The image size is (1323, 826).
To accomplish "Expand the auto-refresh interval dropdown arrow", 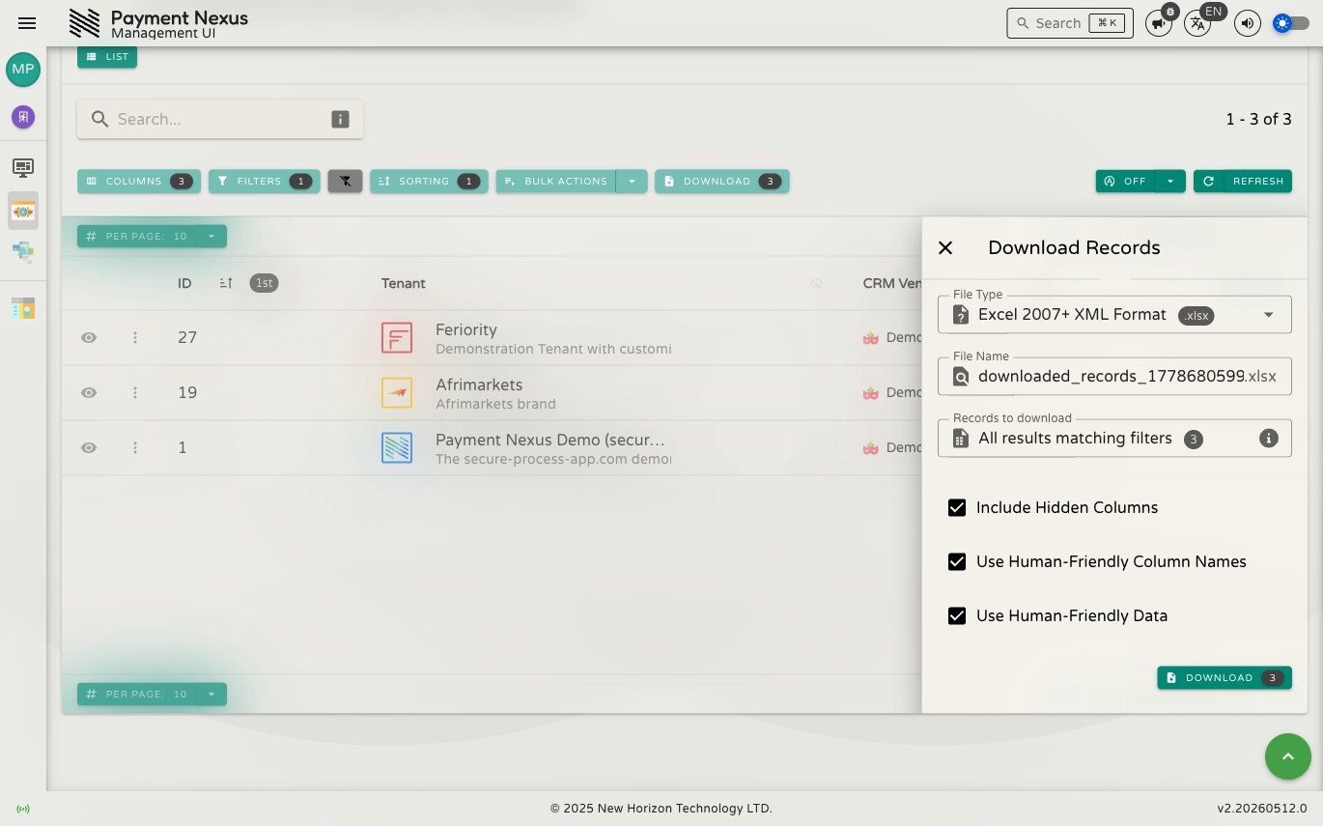I will coord(1170,181).
